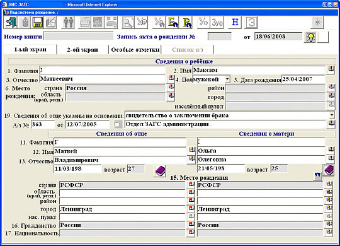This screenshot has width=340, height=246.
Task: Open lookup book for mother's citizenship России
Action: [329, 225]
